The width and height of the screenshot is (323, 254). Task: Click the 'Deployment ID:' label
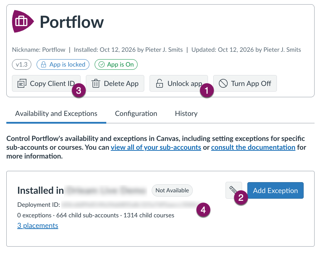(x=39, y=205)
